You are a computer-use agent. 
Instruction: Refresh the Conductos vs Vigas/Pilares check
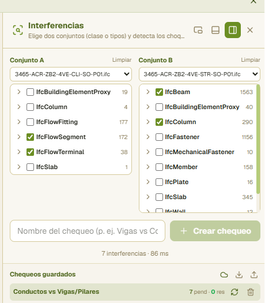[x=234, y=292]
